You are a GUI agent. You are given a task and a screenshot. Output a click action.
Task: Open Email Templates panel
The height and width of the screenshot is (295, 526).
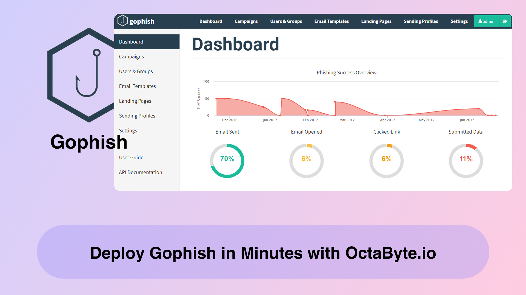[x=138, y=86]
